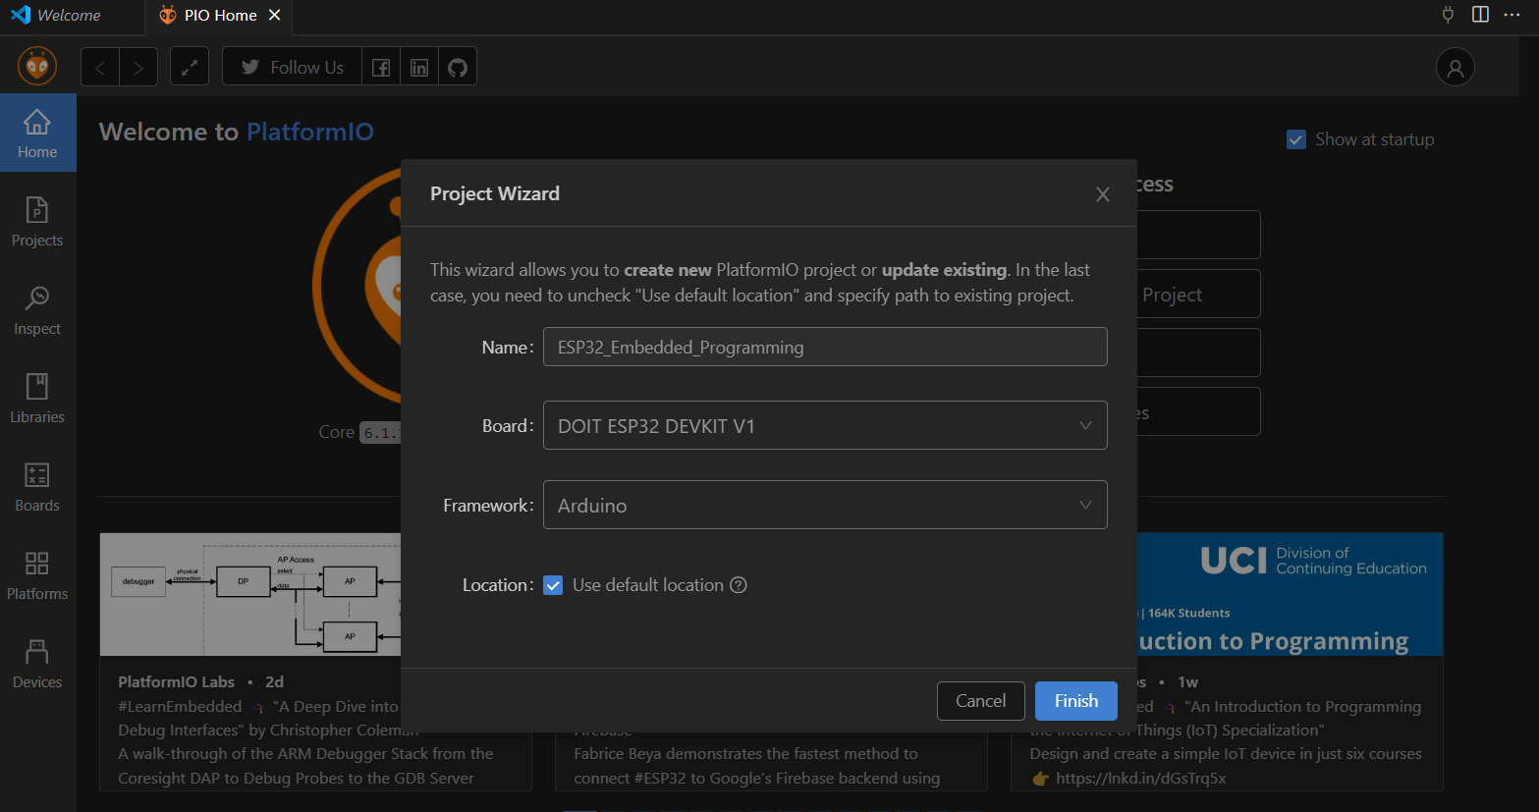The image size is (1539, 812).
Task: Click the expand fullscreen arrows icon
Action: [x=190, y=67]
